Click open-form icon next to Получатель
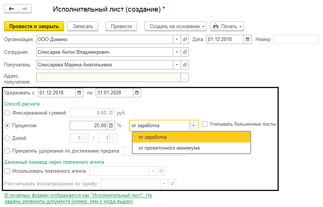The image size is (323, 207). 185,65
